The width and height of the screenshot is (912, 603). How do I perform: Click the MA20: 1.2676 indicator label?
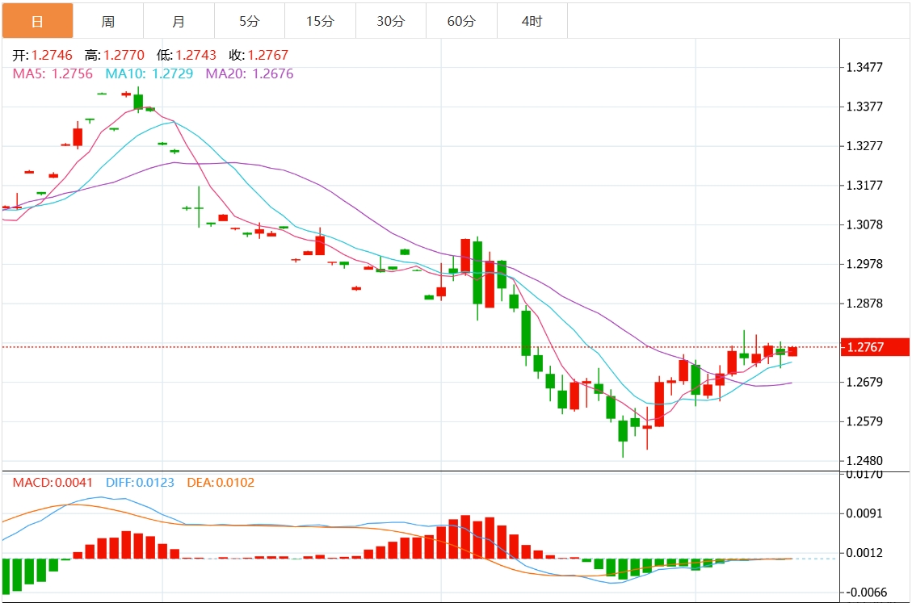click(x=250, y=73)
